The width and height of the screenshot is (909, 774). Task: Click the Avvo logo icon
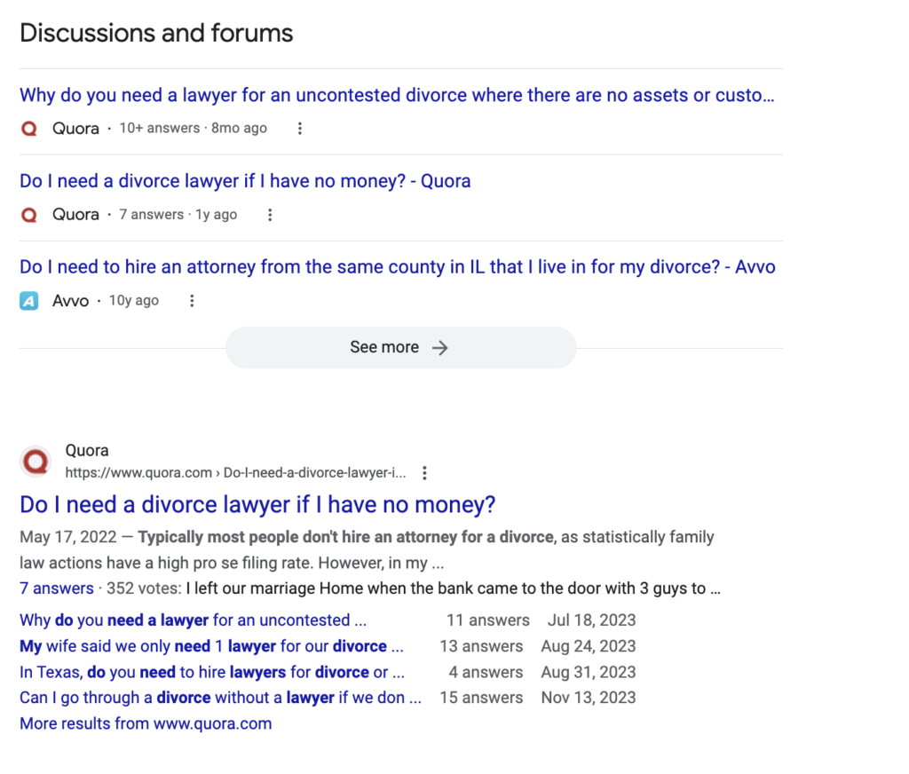[x=29, y=301]
